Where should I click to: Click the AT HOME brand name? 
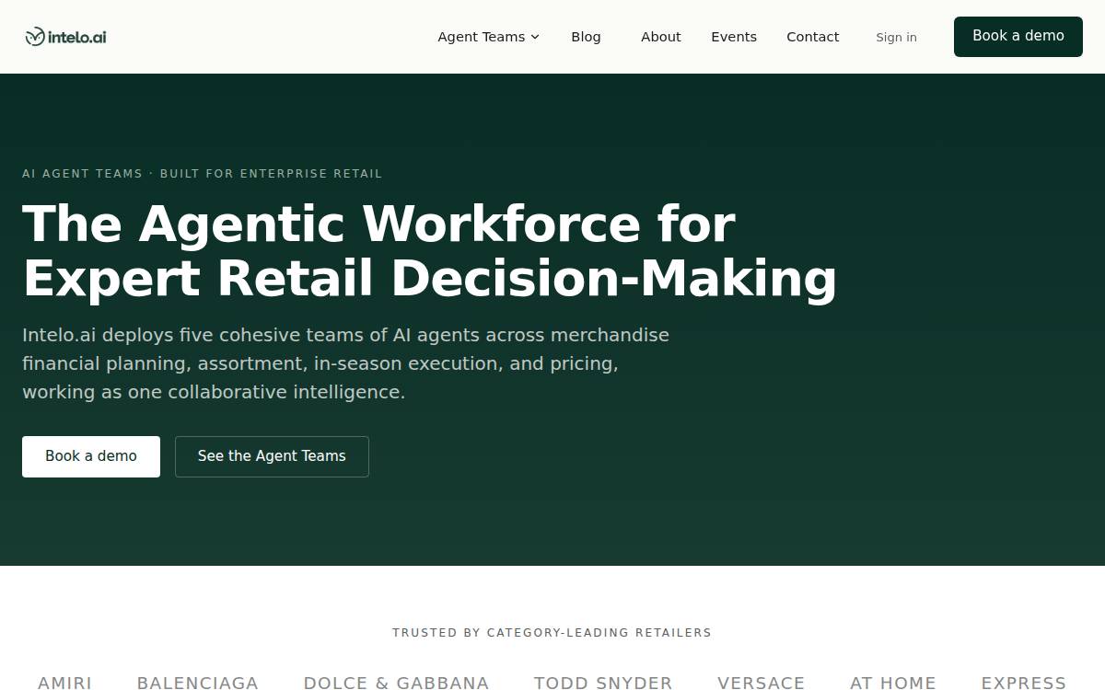(893, 683)
